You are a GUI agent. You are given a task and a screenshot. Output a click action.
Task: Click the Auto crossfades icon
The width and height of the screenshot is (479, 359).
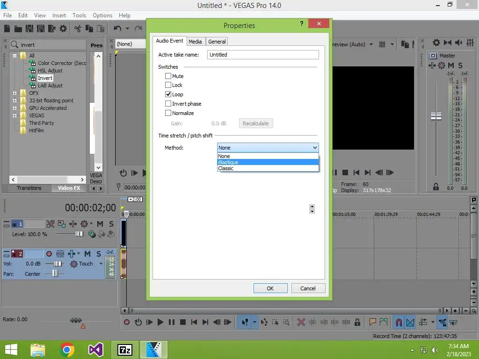410,322
